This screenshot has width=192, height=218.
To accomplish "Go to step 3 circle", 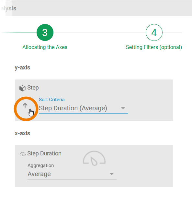I will [45, 32].
